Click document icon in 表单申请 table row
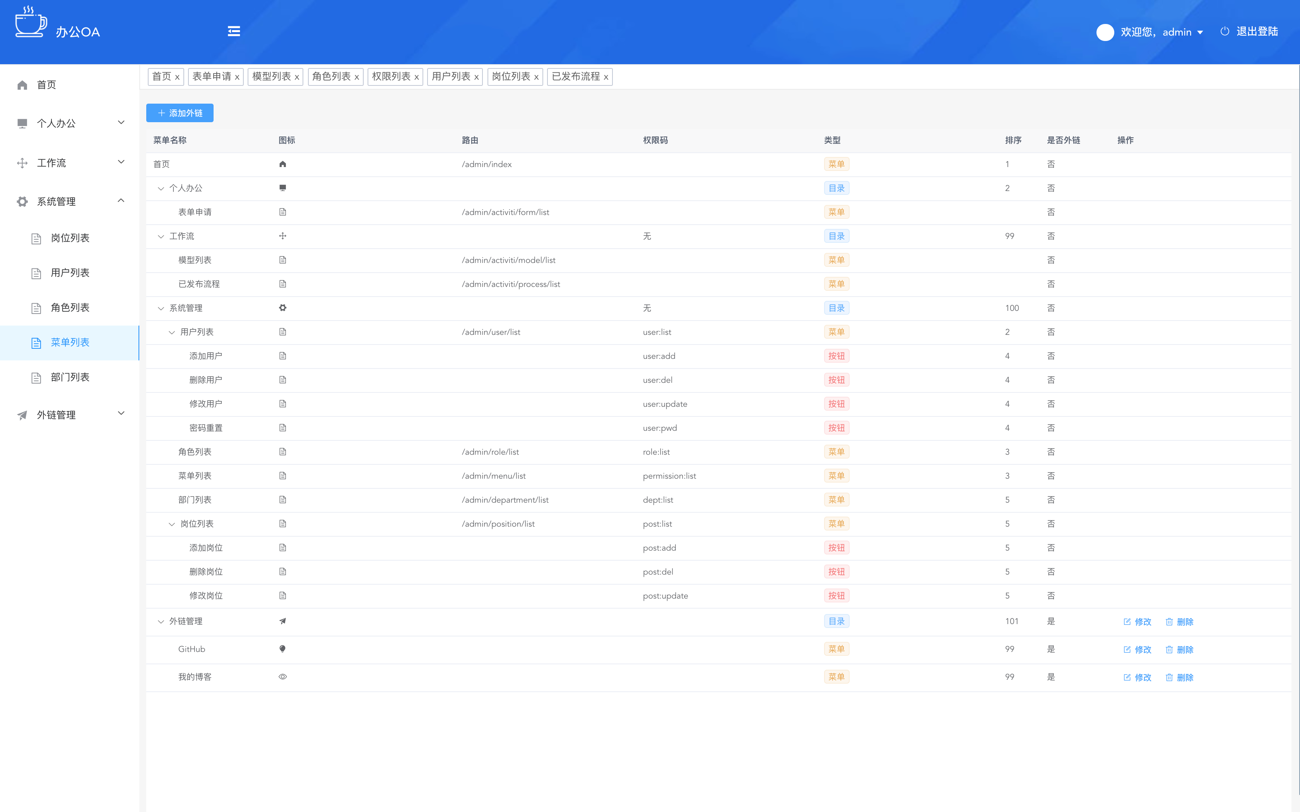This screenshot has width=1300, height=812. [x=282, y=212]
